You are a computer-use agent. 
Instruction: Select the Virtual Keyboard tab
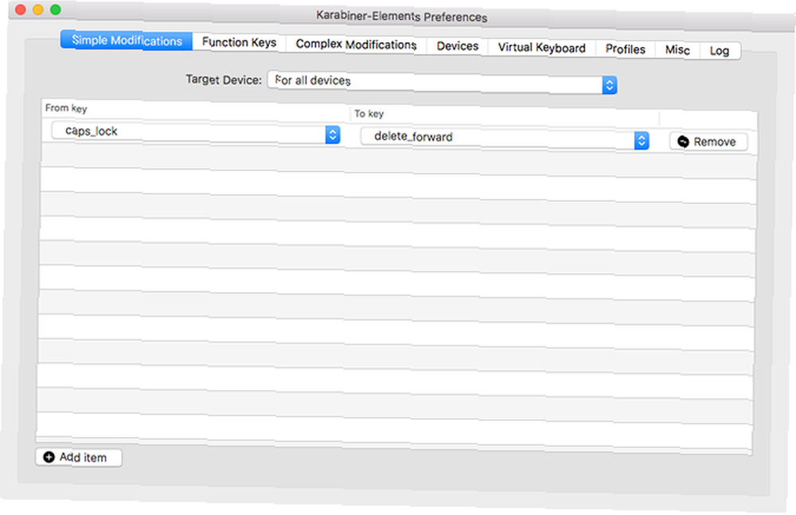541,48
